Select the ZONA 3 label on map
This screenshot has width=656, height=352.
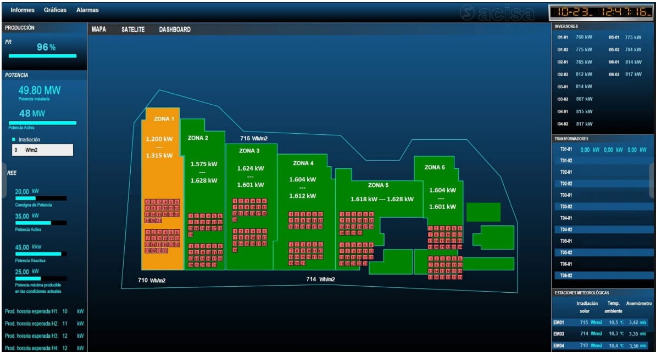pyautogui.click(x=249, y=151)
